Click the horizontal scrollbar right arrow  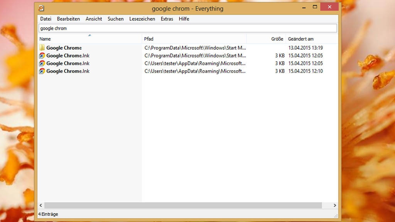click(x=335, y=205)
